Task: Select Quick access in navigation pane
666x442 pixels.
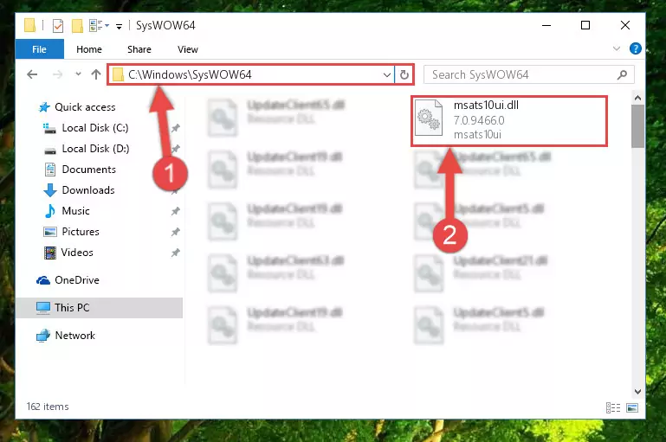Action: tap(85, 107)
